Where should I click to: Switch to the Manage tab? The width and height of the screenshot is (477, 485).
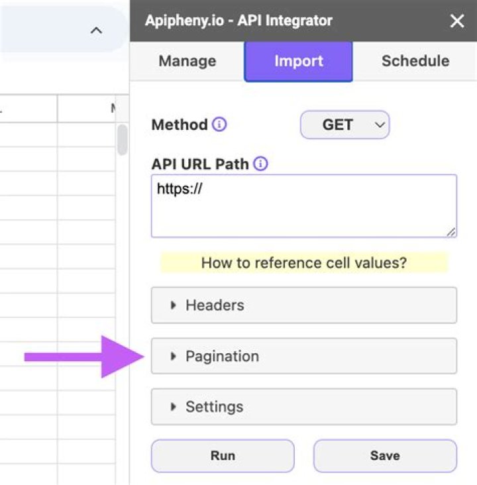point(187,61)
